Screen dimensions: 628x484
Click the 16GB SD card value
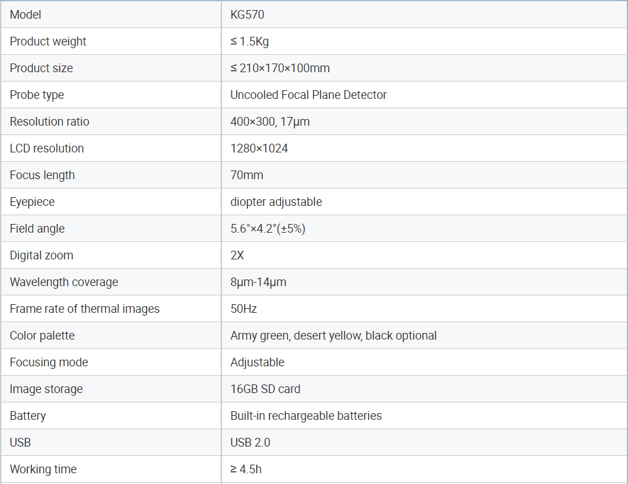[265, 388]
